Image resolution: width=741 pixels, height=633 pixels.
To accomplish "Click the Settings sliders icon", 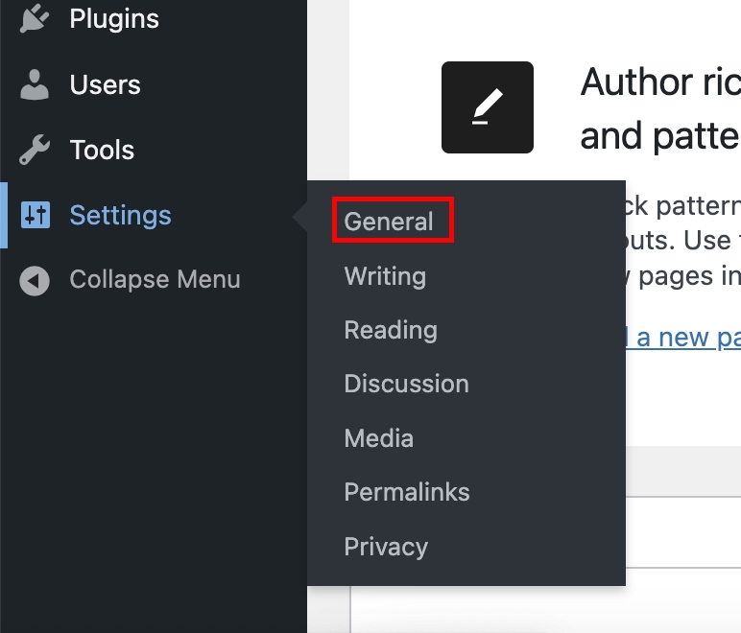I will tap(35, 216).
